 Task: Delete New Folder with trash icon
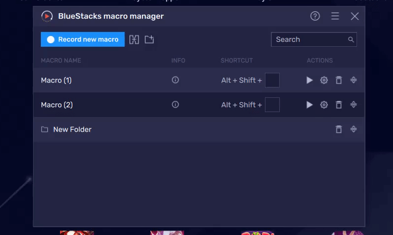point(339,129)
